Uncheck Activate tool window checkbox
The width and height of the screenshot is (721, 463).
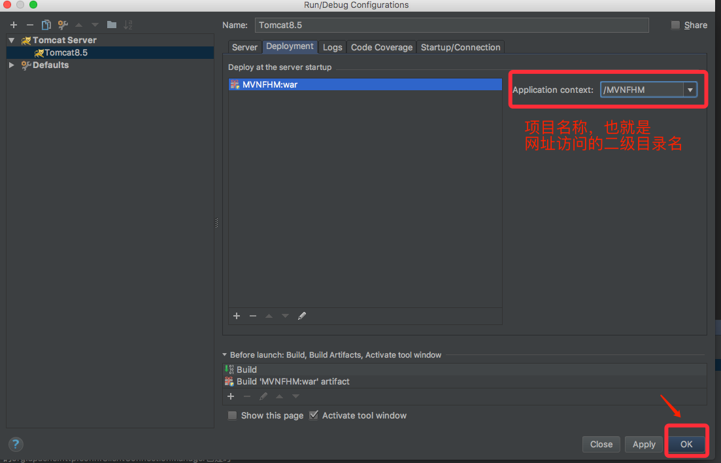tap(314, 416)
